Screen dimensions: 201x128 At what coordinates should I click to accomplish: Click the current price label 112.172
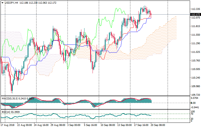tap(195, 14)
